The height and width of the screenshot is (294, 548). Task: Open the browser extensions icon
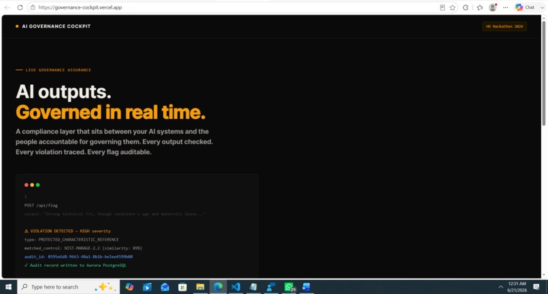pyautogui.click(x=466, y=7)
